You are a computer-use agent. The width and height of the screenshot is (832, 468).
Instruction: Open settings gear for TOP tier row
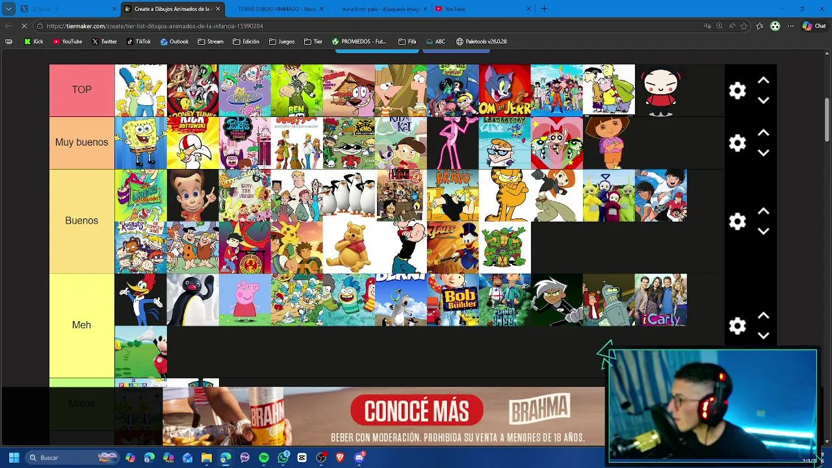pyautogui.click(x=737, y=90)
